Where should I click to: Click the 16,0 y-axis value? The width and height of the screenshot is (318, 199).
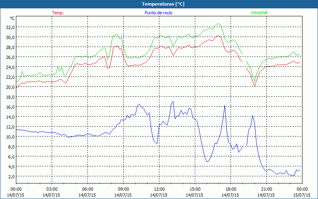pyautogui.click(x=10, y=107)
